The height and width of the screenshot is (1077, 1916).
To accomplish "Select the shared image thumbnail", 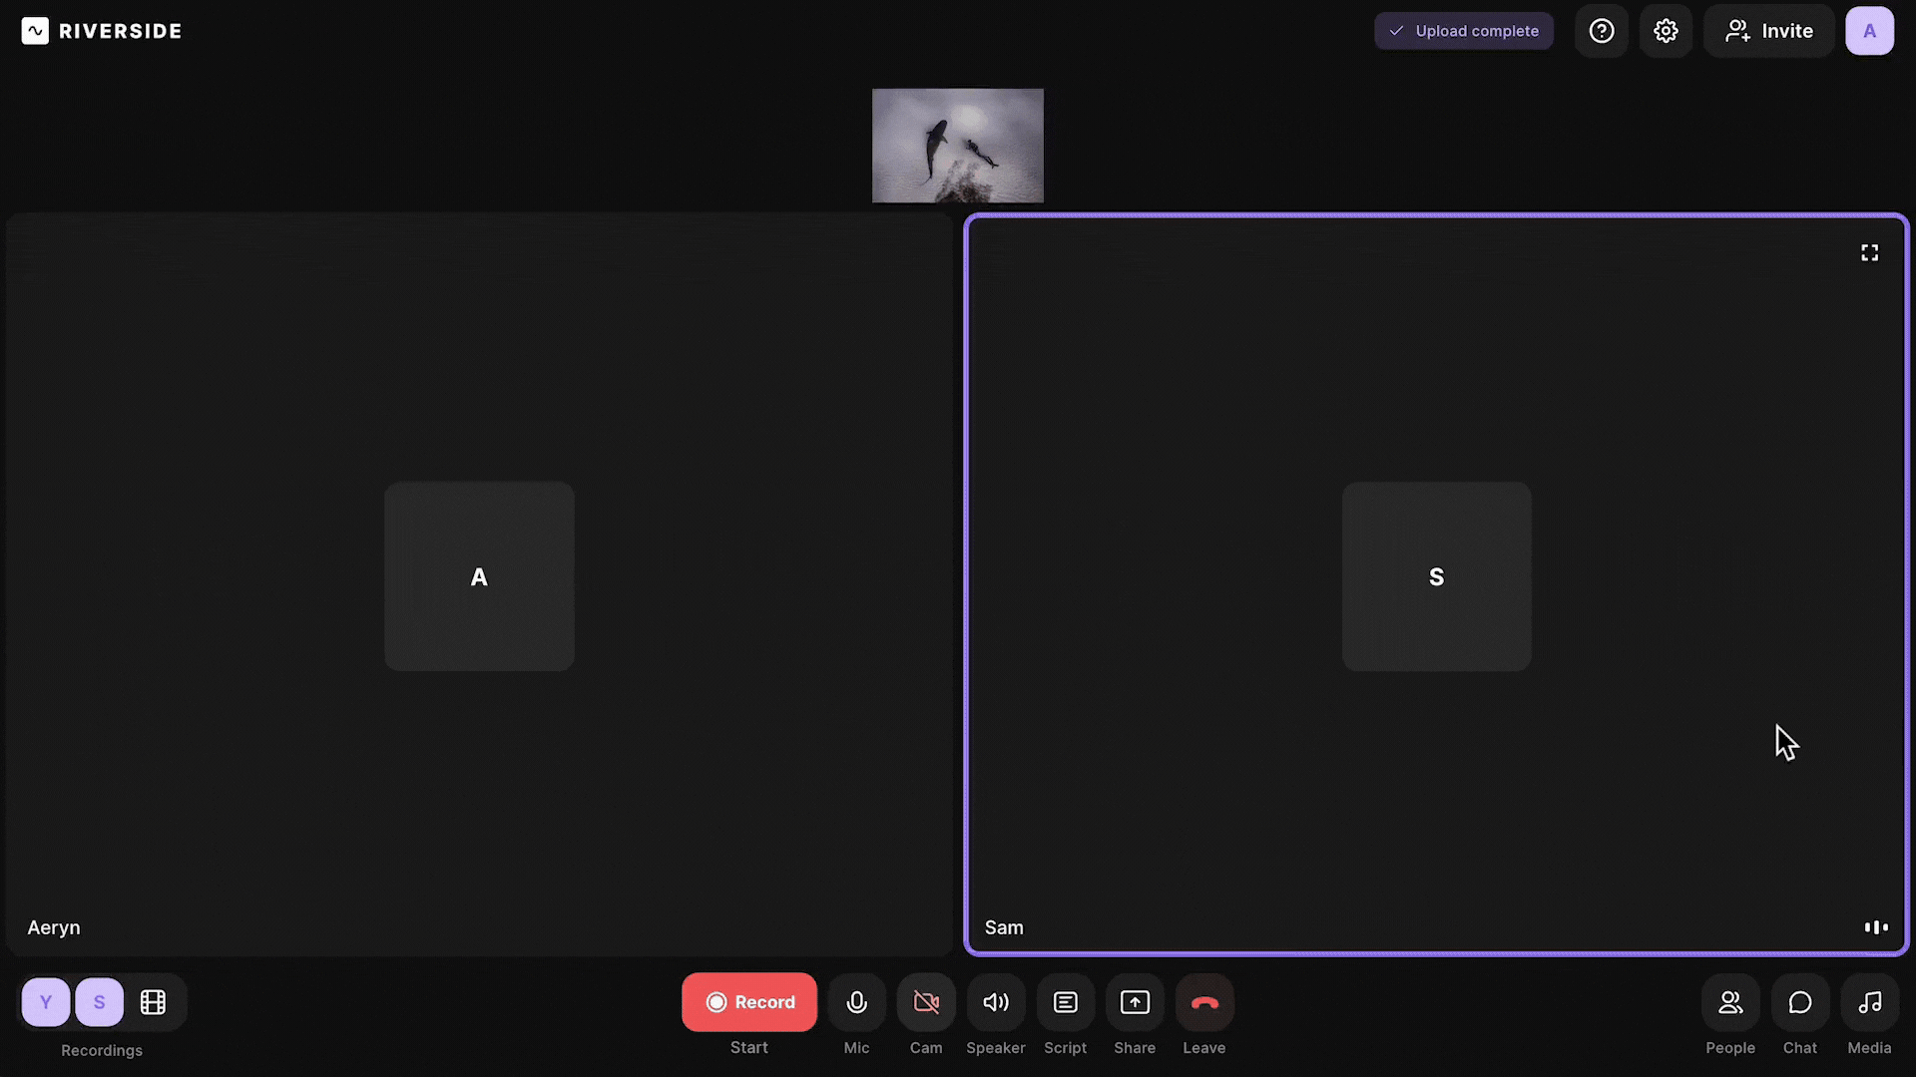I will (958, 146).
